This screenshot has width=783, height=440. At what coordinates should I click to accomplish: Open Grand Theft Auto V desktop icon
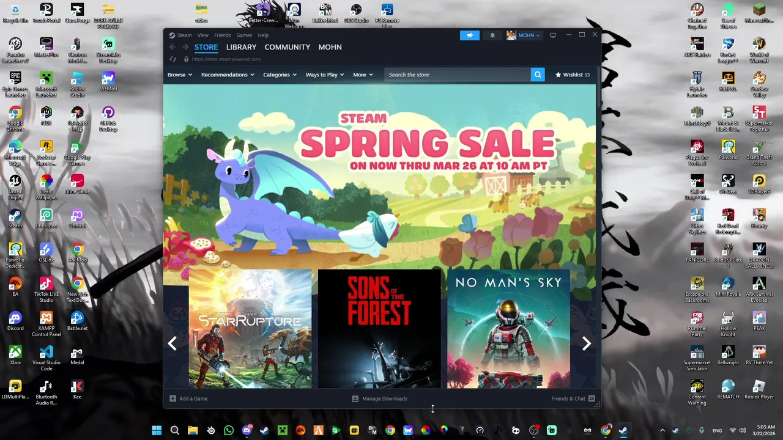(759, 153)
